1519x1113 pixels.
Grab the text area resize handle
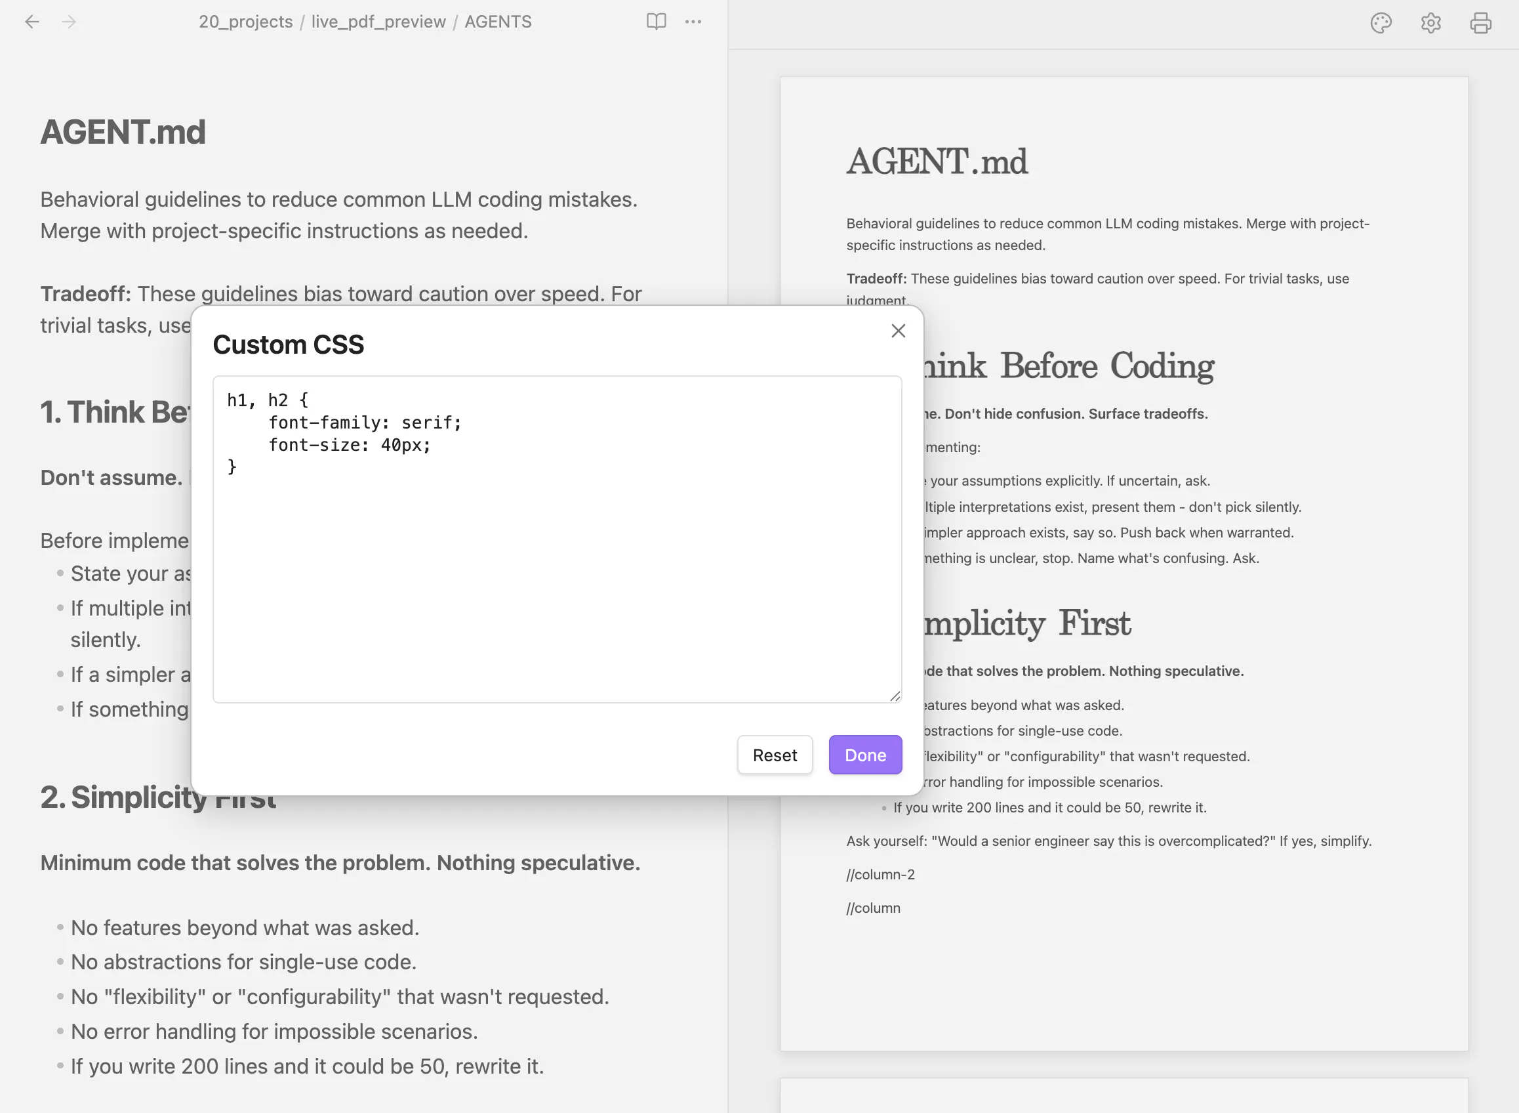895,696
